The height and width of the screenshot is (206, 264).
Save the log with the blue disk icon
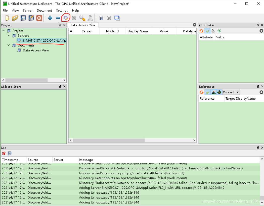point(10,153)
